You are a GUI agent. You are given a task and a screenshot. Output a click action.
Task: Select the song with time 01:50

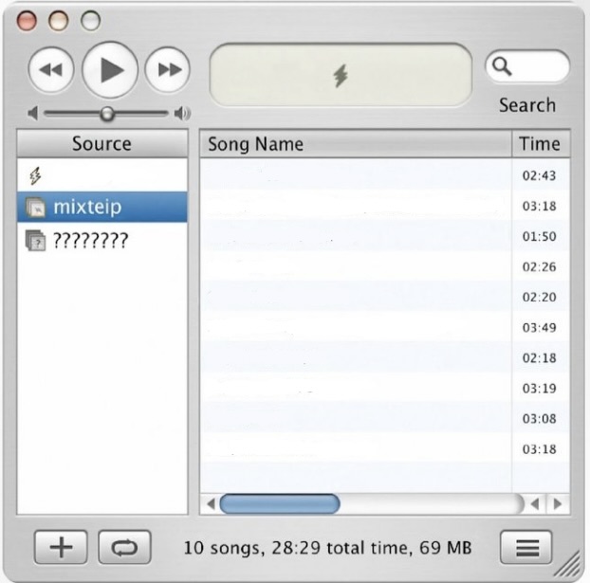point(385,236)
